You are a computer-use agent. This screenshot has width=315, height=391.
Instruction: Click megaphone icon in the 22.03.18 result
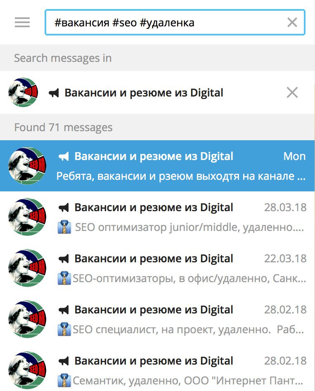tap(64, 259)
